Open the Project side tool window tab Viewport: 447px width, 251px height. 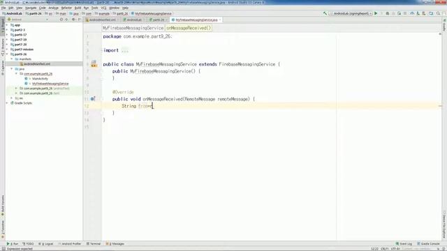pyautogui.click(x=3, y=26)
